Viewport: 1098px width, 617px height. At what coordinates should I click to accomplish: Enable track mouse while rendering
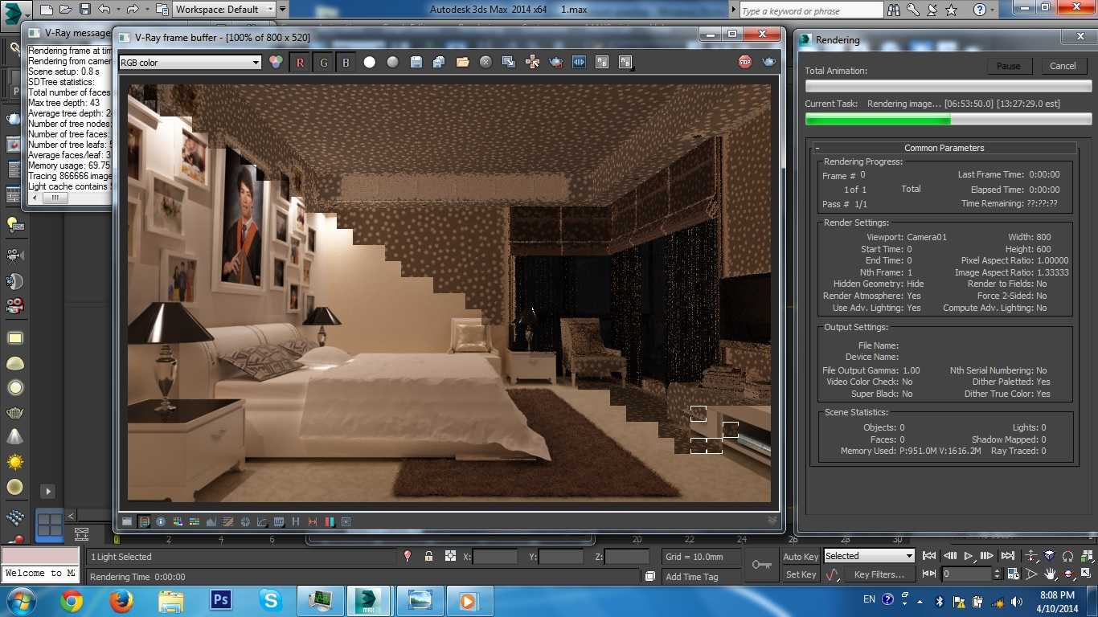click(x=532, y=62)
